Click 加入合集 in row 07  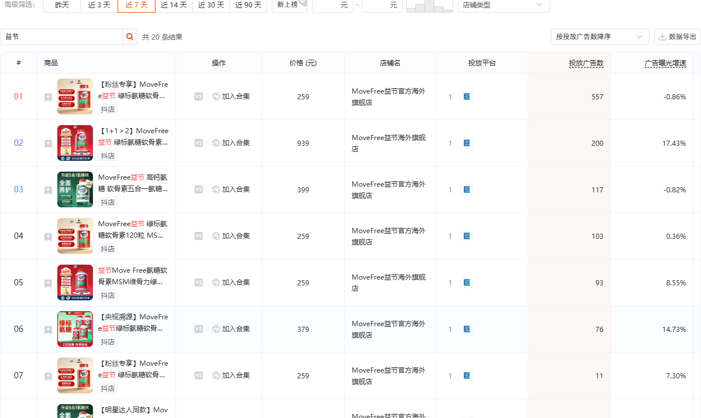[231, 376]
